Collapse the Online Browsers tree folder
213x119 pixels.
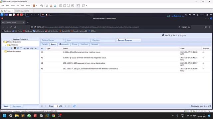(x=3, y=42)
